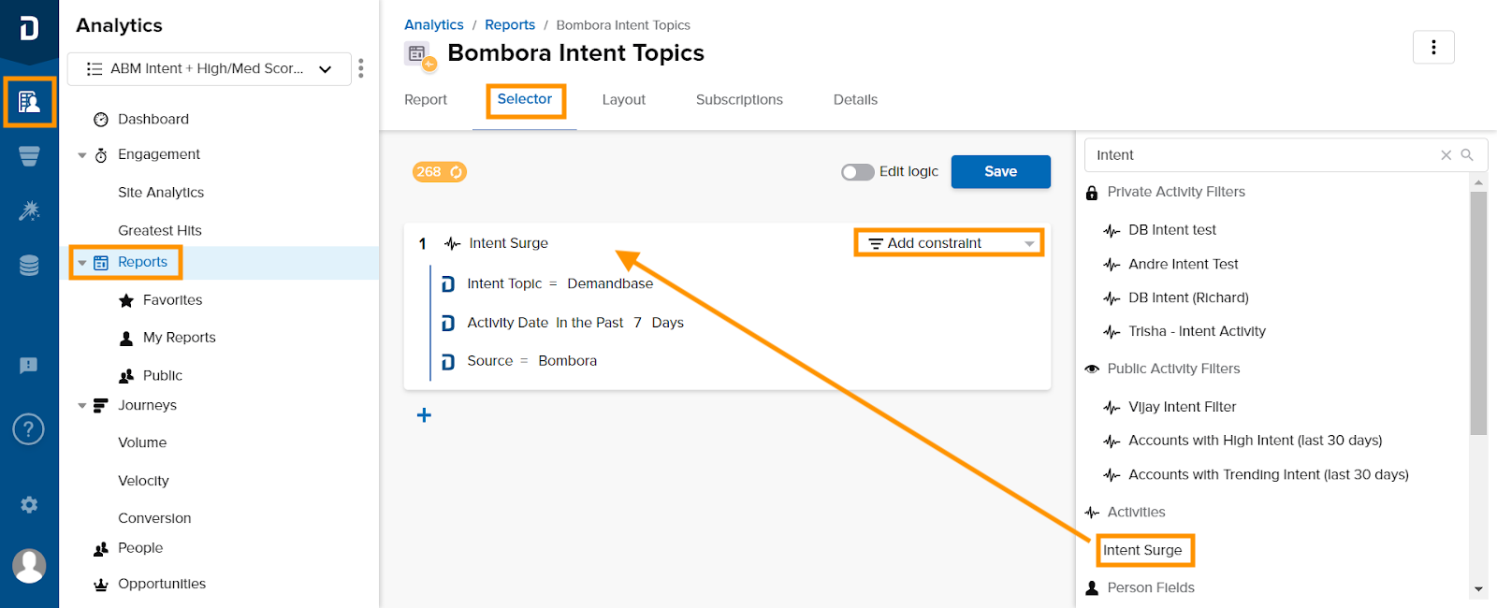Open Site Analytics in sidebar
This screenshot has width=1497, height=608.
pos(161,193)
